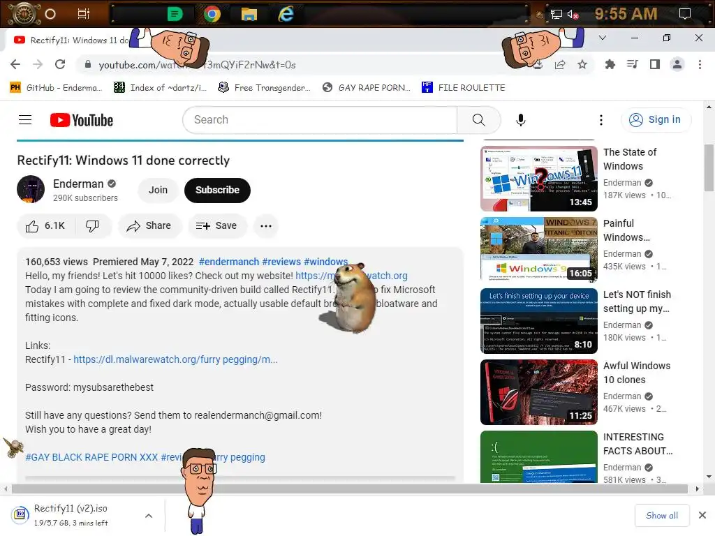Image resolution: width=715 pixels, height=536 pixels.
Task: Open the YouTube hamburger guide menu
Action: pos(25,120)
